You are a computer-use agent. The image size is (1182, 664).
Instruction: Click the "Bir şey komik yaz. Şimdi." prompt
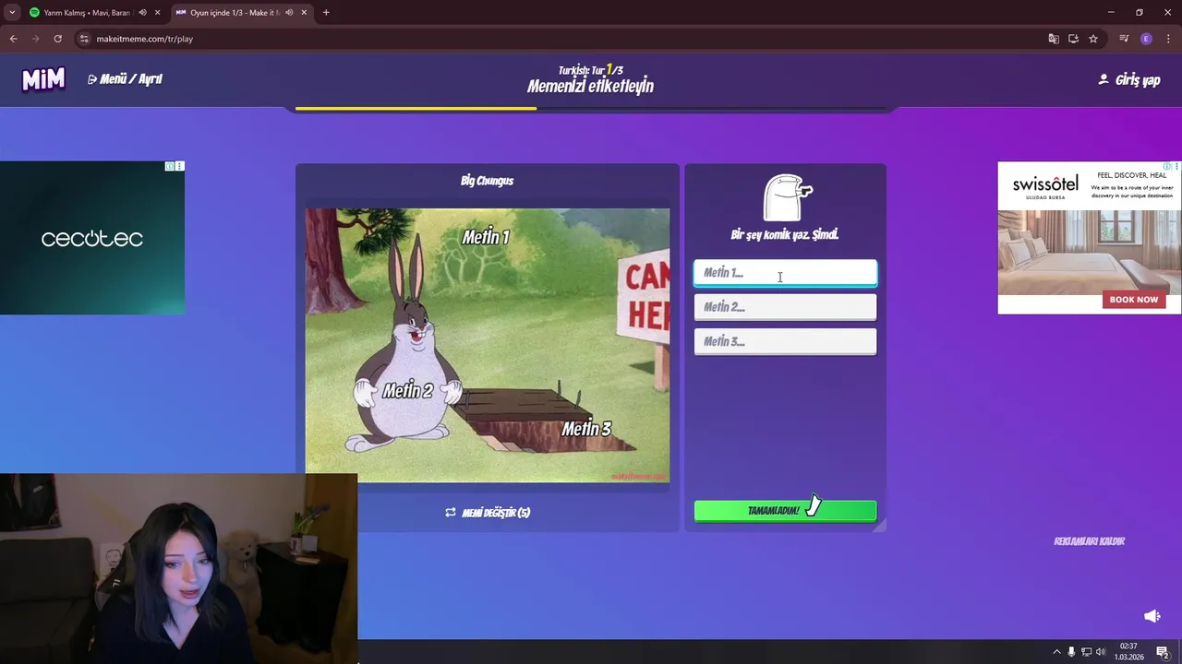785,235
